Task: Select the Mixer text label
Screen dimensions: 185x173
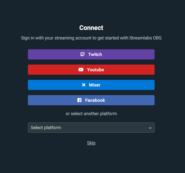Action: (x=95, y=85)
